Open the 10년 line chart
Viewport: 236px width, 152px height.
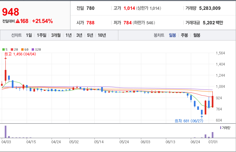[x=102, y=35]
